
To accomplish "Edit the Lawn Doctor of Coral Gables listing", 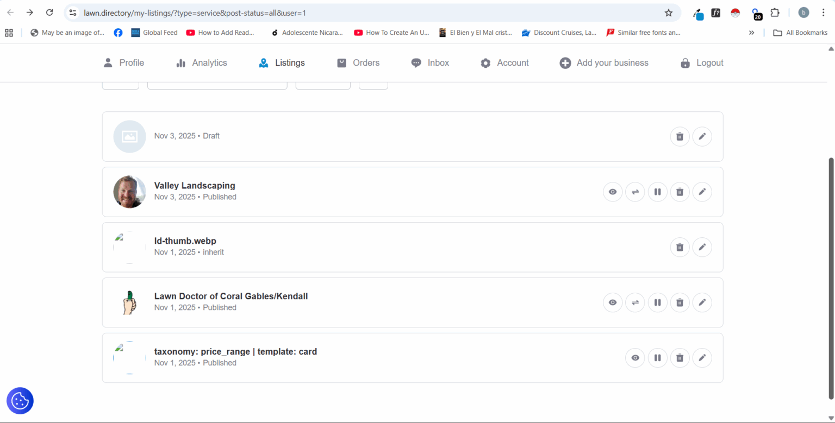I will [x=702, y=302].
